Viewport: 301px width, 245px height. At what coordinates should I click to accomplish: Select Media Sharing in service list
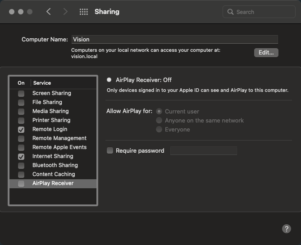[50, 111]
